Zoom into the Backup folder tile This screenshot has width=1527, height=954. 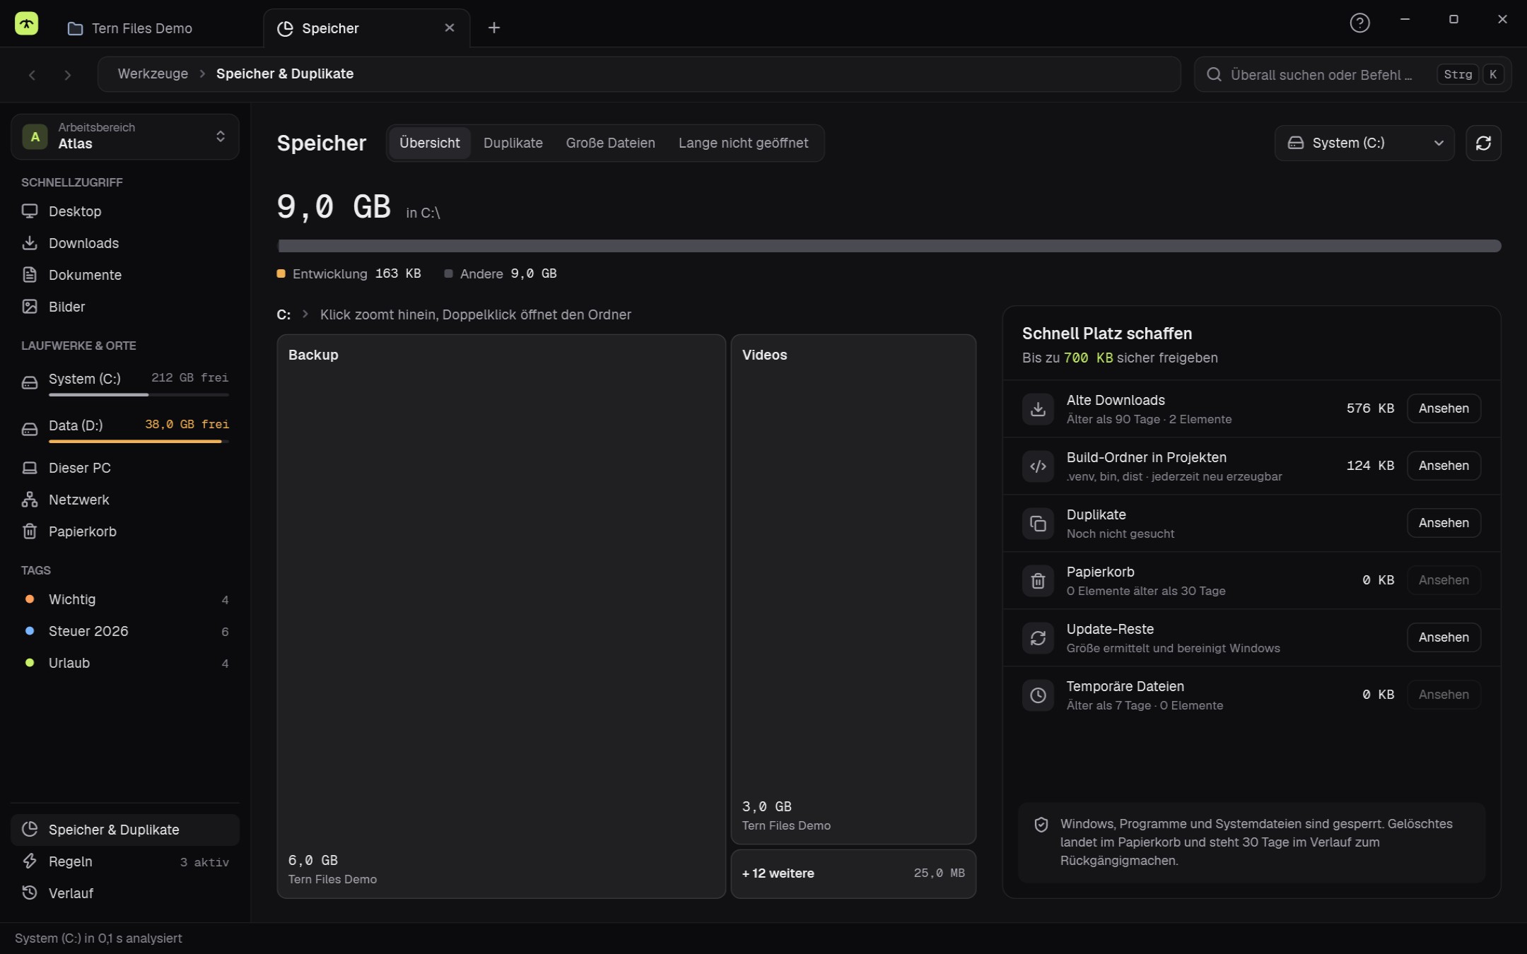(x=501, y=616)
